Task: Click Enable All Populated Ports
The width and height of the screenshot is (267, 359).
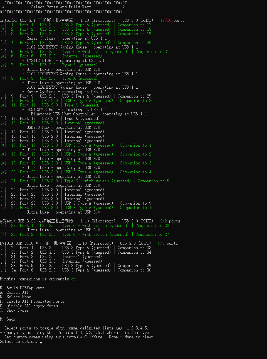Action: pos(32,301)
